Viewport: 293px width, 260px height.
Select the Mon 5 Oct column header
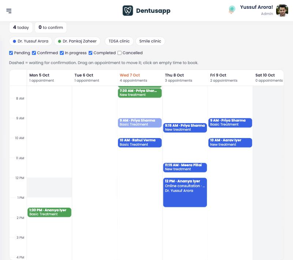(x=49, y=78)
